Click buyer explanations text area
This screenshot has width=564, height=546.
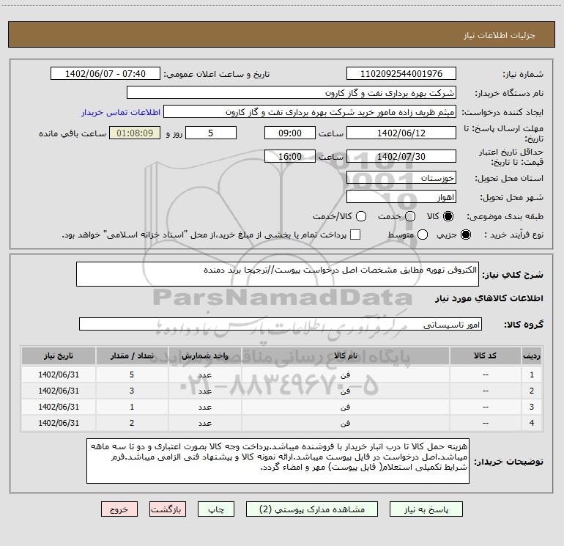pyautogui.click(x=278, y=461)
